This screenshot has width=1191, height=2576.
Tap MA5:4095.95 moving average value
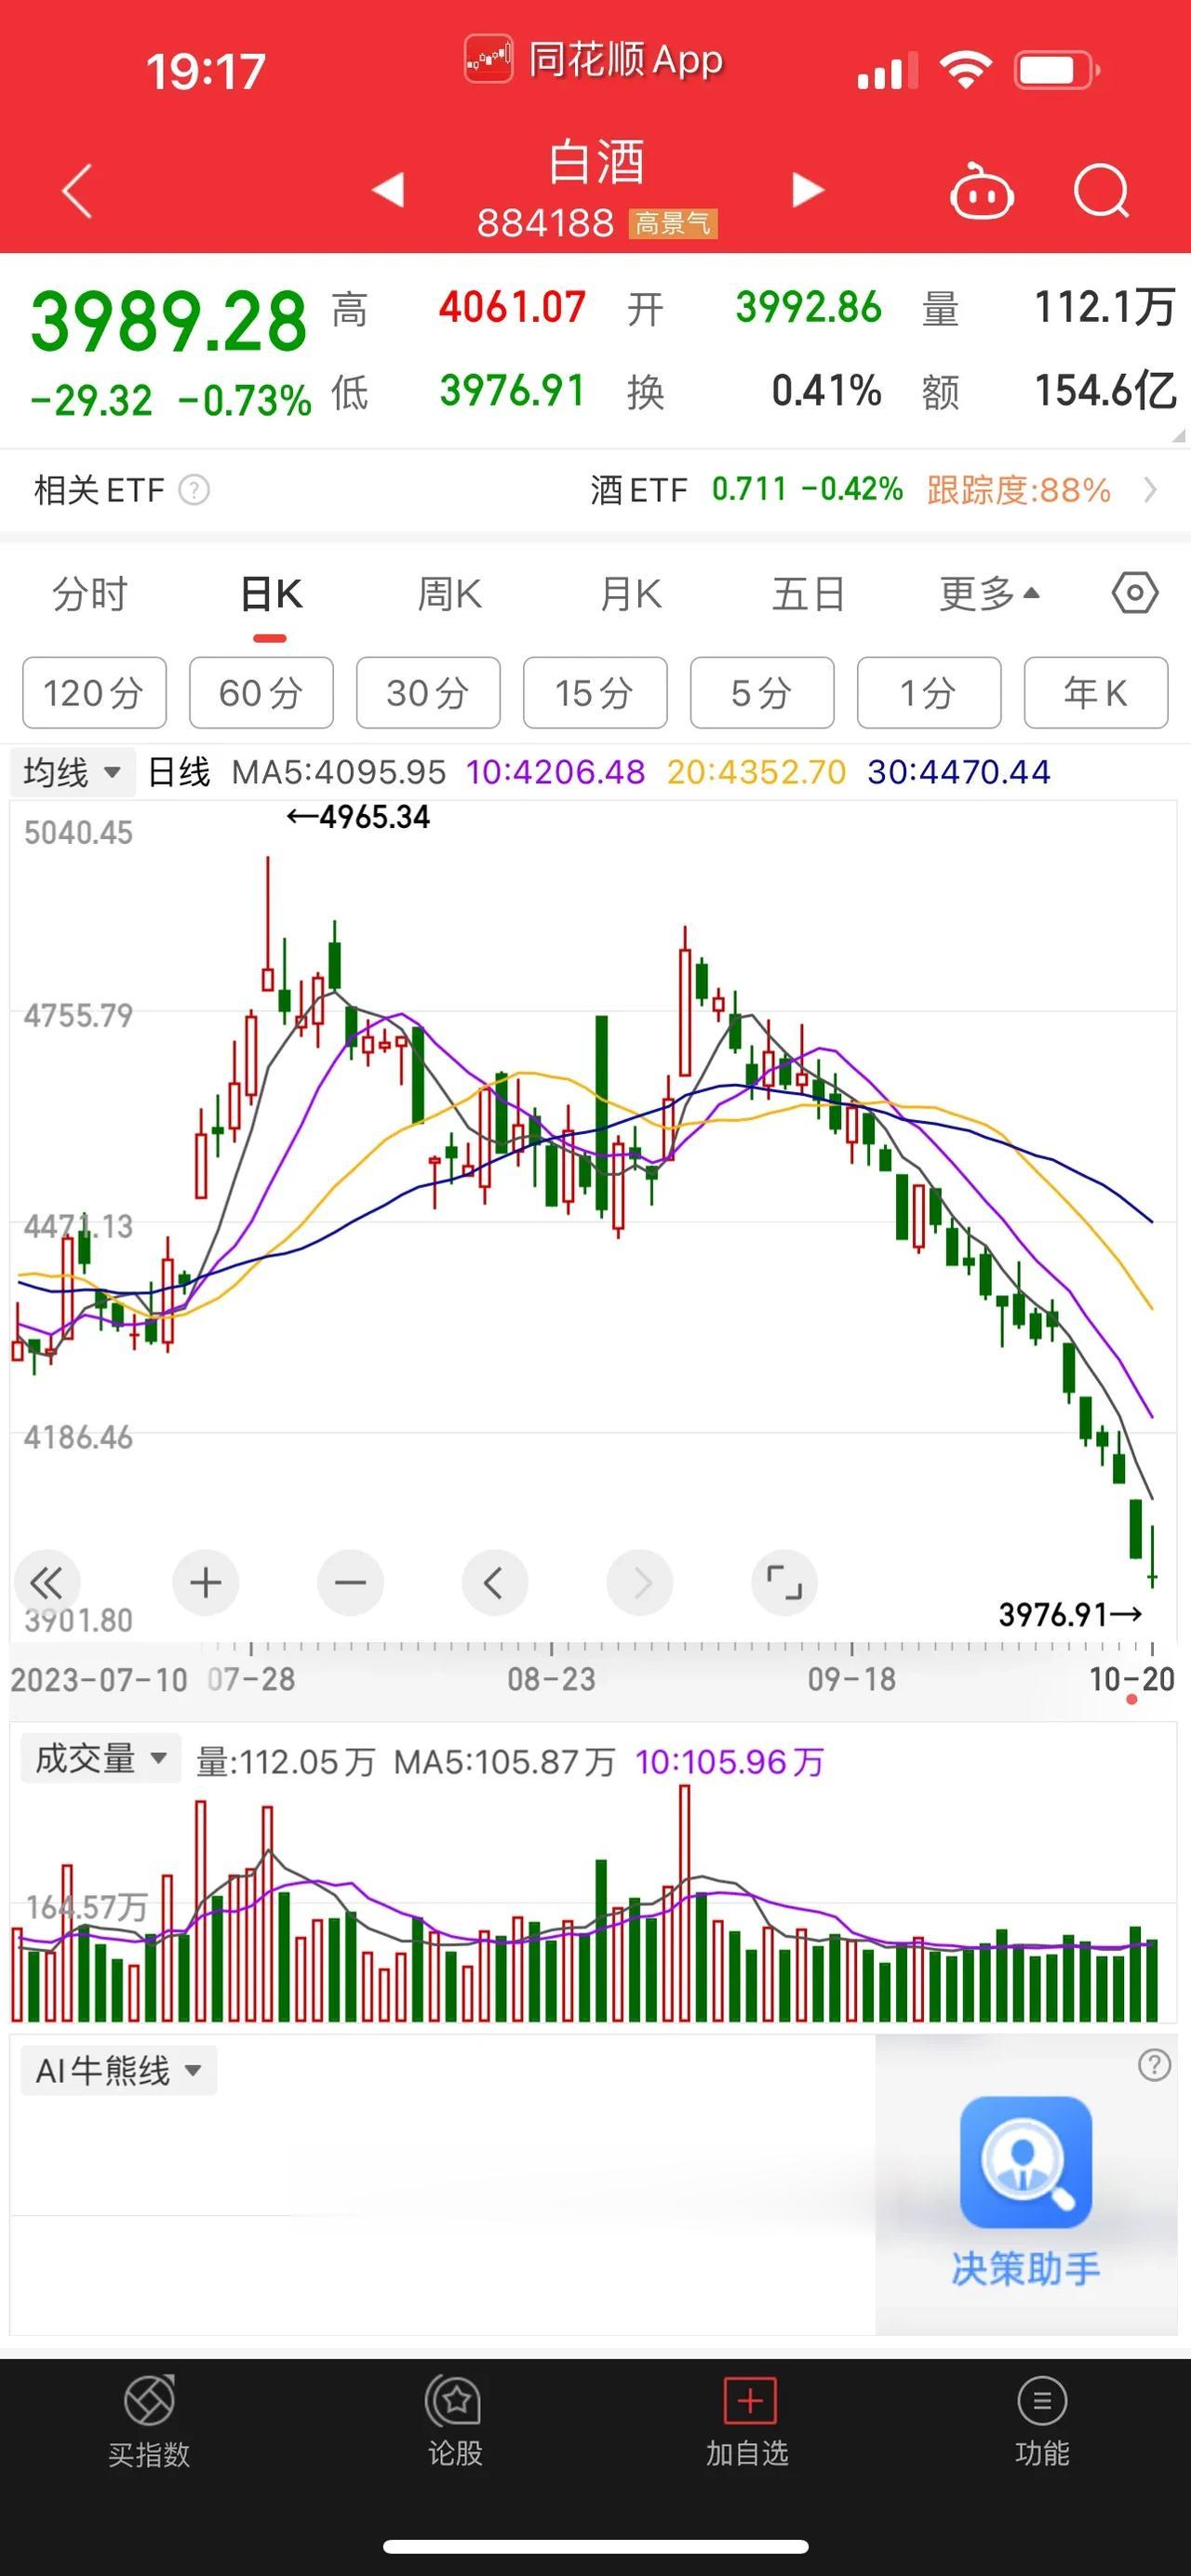(339, 772)
